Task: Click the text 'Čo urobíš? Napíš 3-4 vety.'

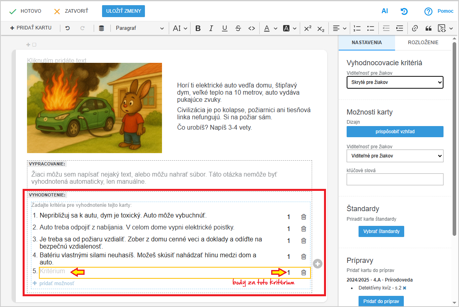Action: point(214,128)
